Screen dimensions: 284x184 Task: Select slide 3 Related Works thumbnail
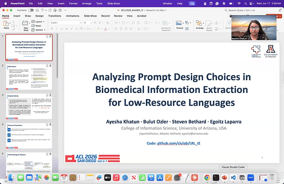tap(29, 106)
